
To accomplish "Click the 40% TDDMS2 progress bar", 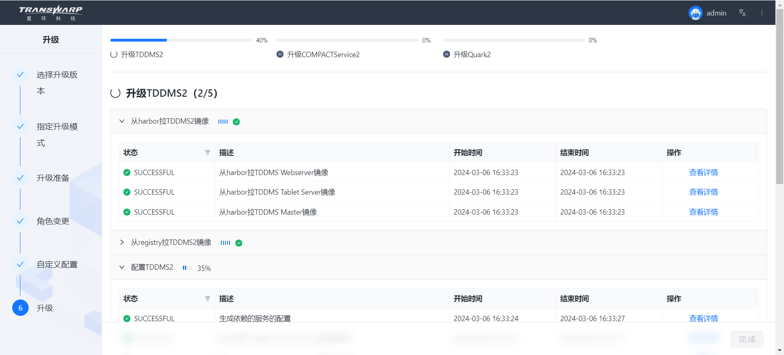I will coord(181,40).
